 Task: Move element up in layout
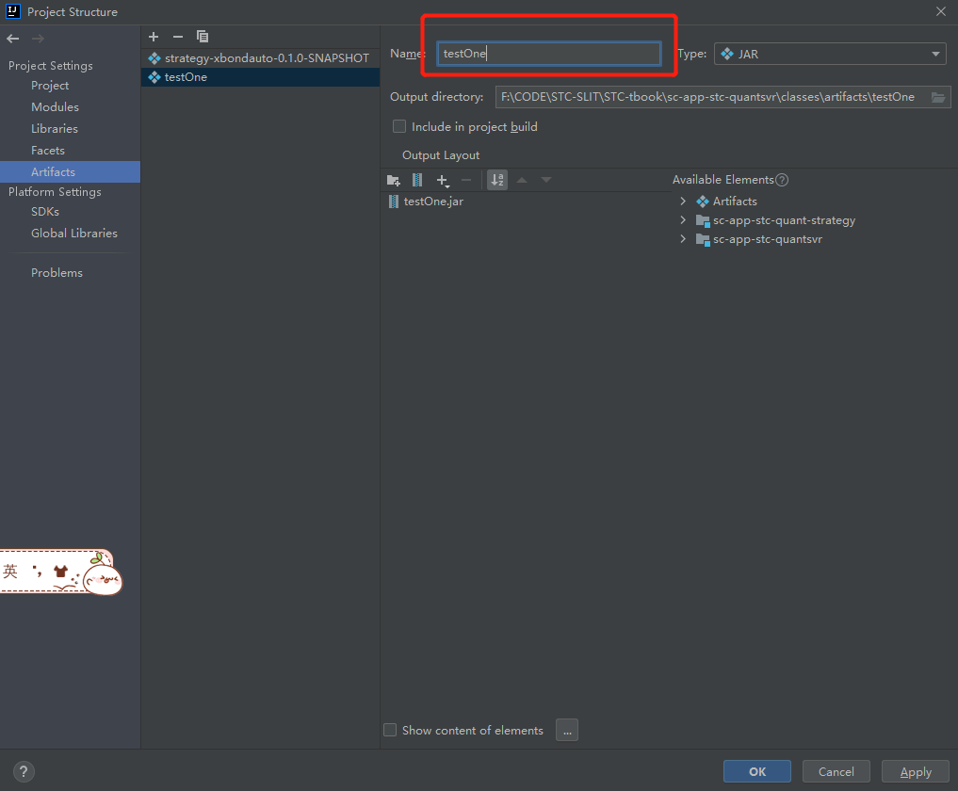tap(522, 180)
